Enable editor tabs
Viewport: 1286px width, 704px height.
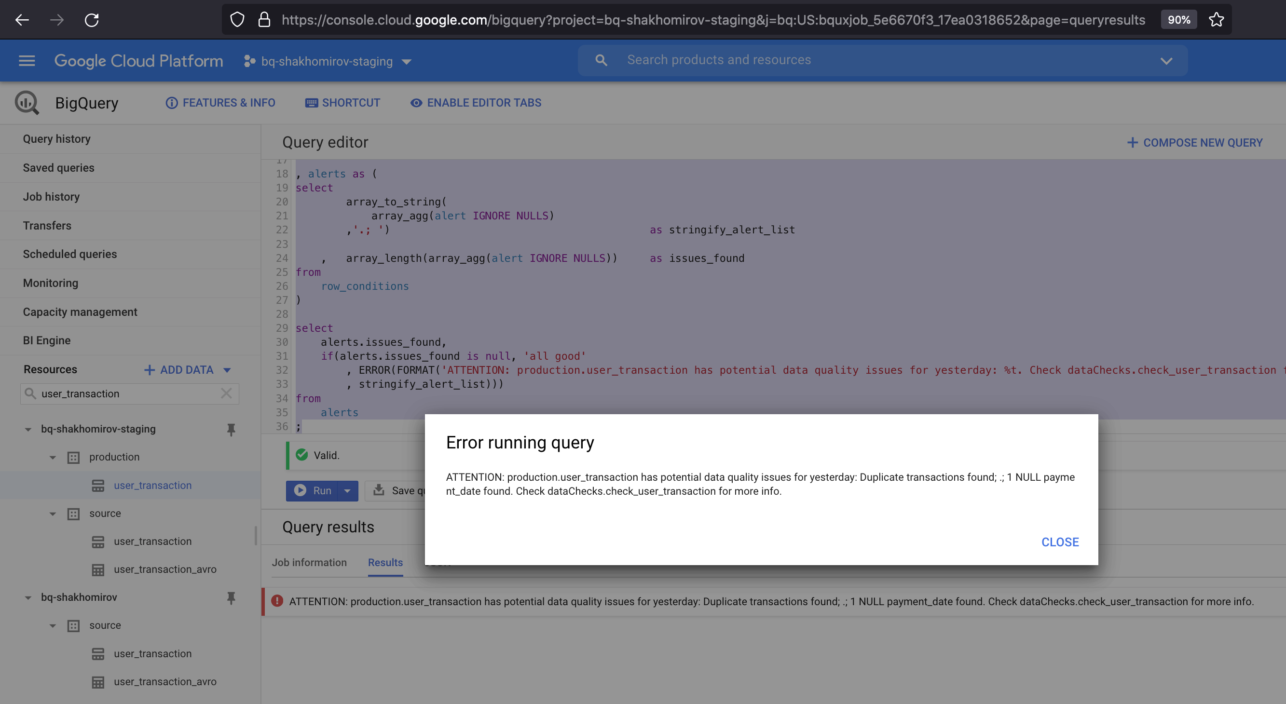click(x=475, y=103)
